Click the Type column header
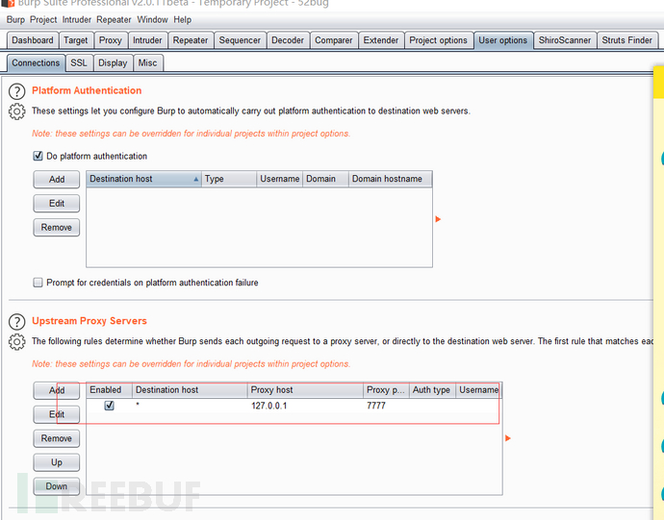 [229, 179]
